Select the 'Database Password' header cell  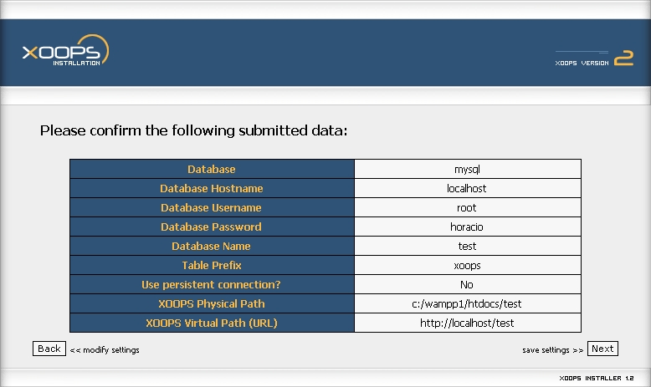coord(212,227)
